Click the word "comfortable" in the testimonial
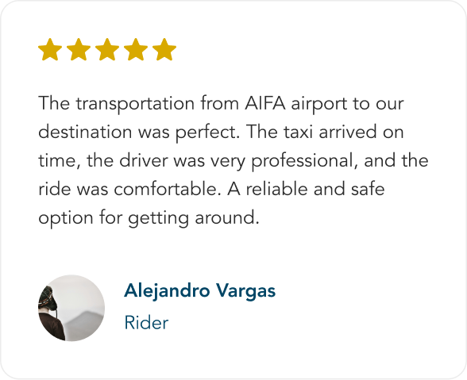Screen dimensions: 467x380 click(x=167, y=189)
